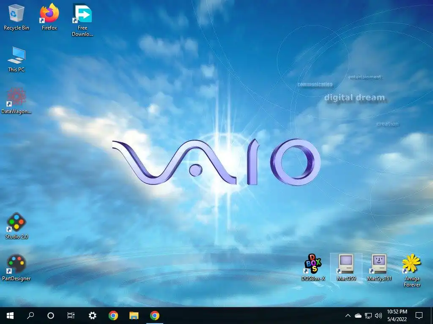The image size is (433, 324).
Task: Open Task View in taskbar
Action: tap(71, 316)
